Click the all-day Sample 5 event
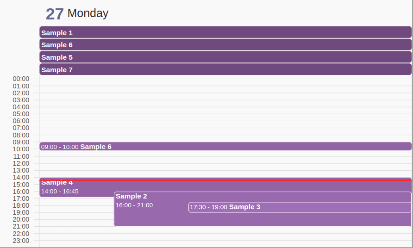Screen dimensions: 413x248 point(225,57)
